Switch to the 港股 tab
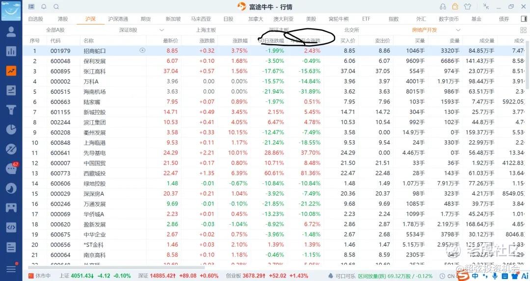 [63, 19]
